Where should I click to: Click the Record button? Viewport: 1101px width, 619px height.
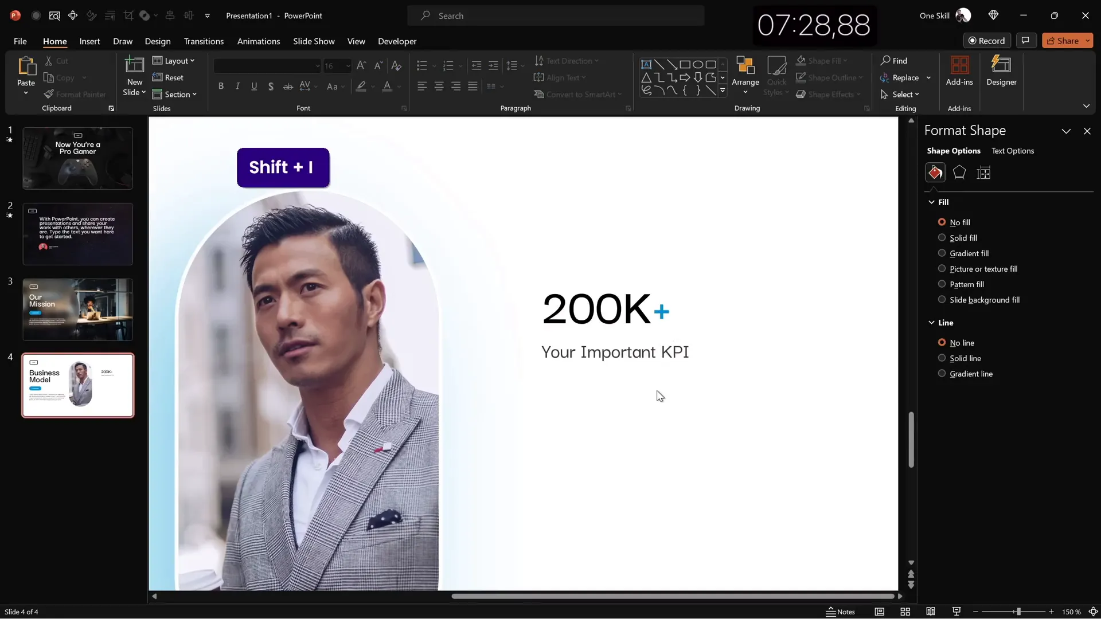[987, 40]
